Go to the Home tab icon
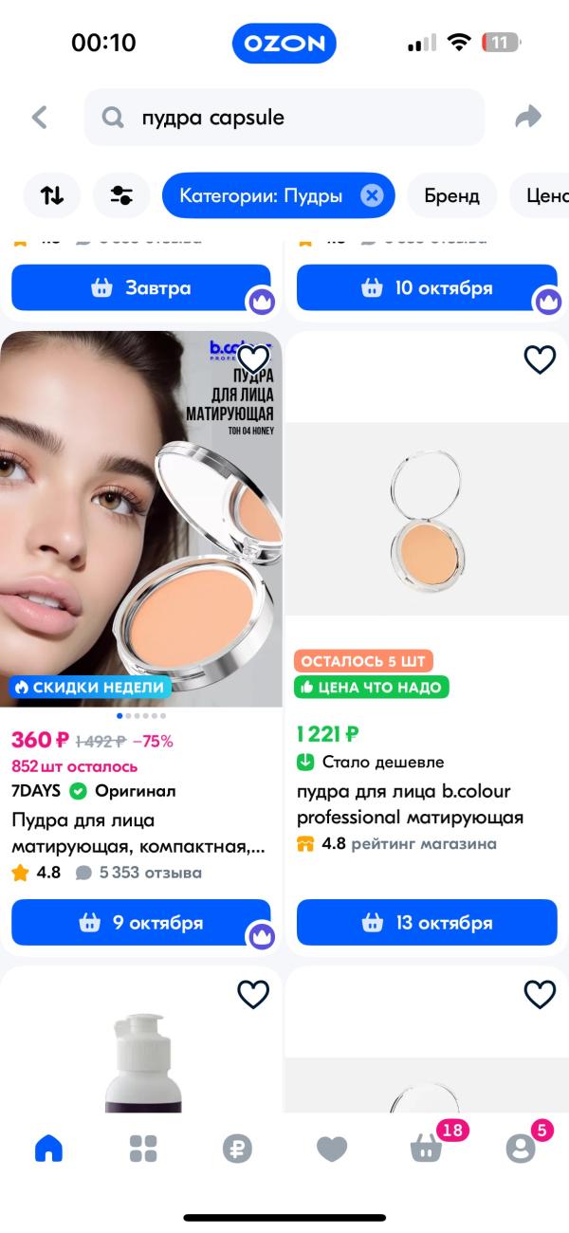The width and height of the screenshot is (569, 1233). (x=48, y=1149)
